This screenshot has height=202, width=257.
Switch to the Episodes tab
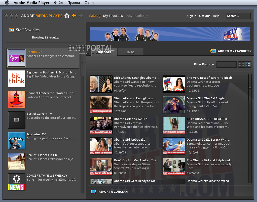[x=104, y=52]
